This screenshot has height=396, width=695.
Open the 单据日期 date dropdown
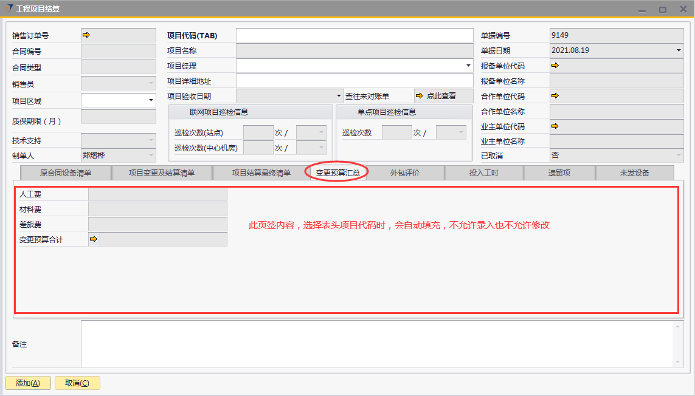pos(679,50)
